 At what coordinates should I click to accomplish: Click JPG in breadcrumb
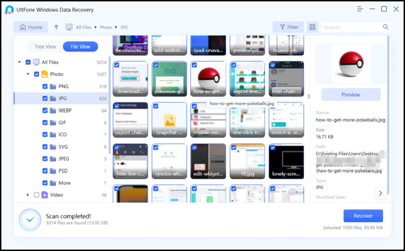pyautogui.click(x=124, y=27)
